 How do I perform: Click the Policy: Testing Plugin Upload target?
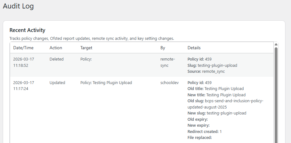click(x=106, y=83)
